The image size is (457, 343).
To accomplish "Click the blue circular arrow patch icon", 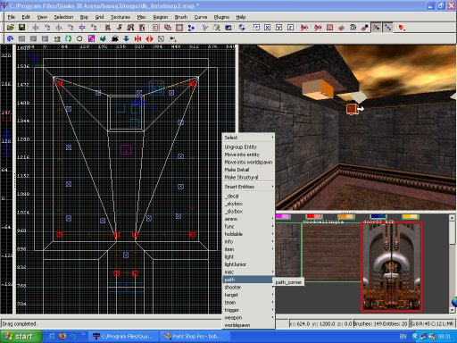I will point(10,38).
